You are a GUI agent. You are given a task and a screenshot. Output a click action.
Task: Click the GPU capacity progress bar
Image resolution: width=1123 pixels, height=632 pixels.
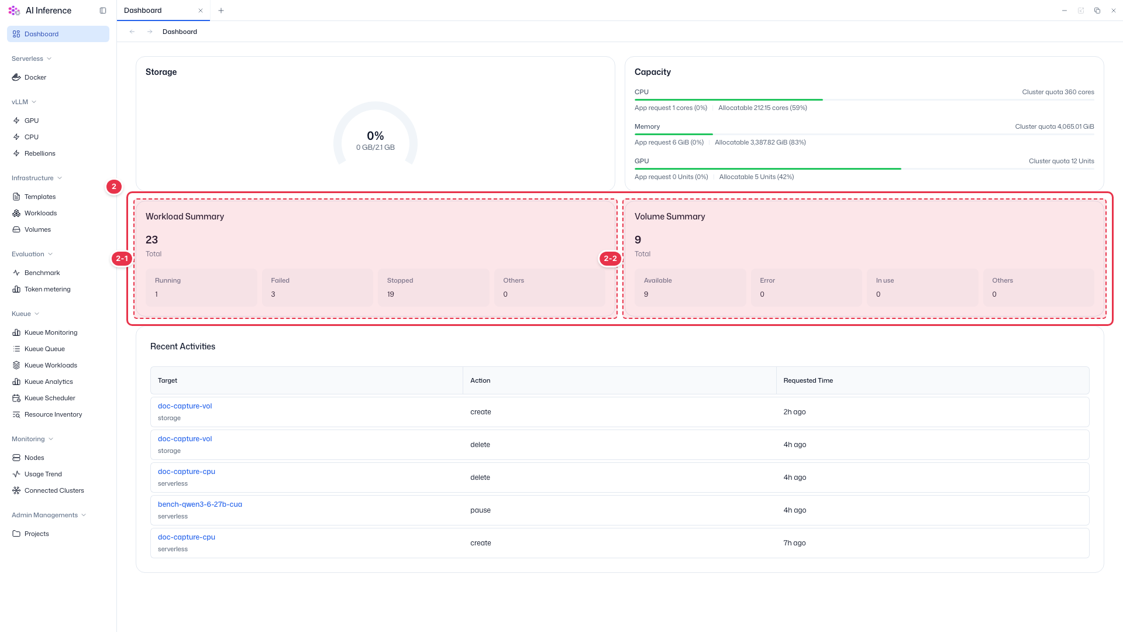point(864,169)
